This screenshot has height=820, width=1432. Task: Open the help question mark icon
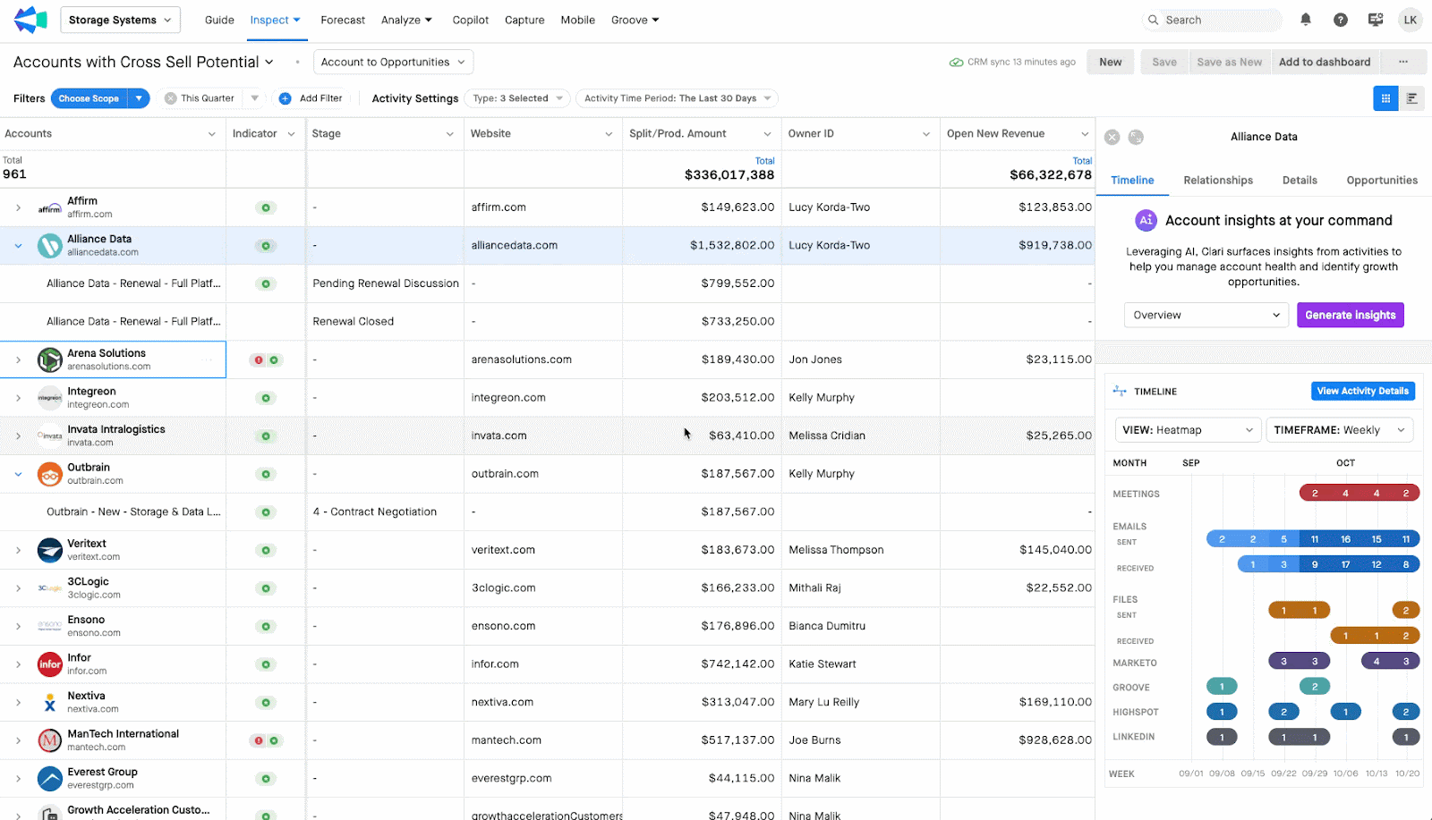click(1341, 20)
